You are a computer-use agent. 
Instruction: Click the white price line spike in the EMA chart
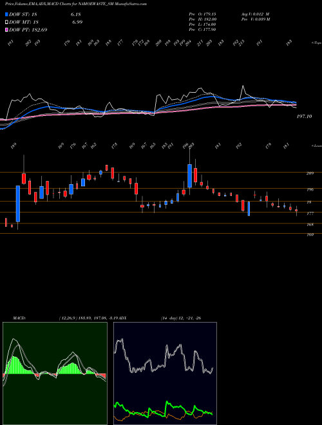(243, 87)
